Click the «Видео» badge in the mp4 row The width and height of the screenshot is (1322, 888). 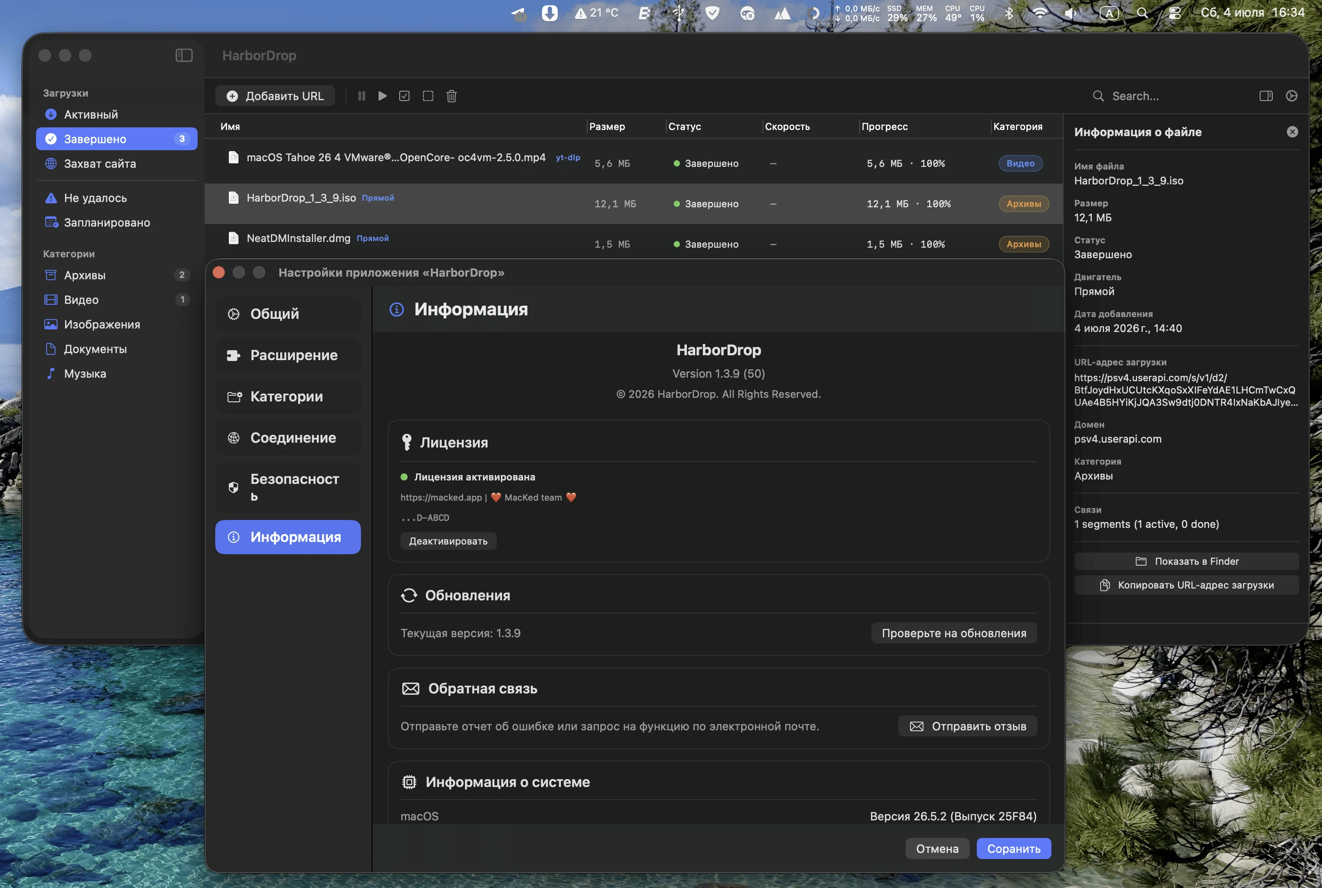click(x=1021, y=163)
